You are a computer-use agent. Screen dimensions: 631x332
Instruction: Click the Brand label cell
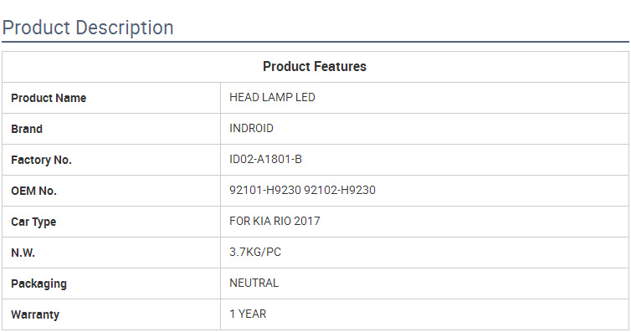[111, 129]
